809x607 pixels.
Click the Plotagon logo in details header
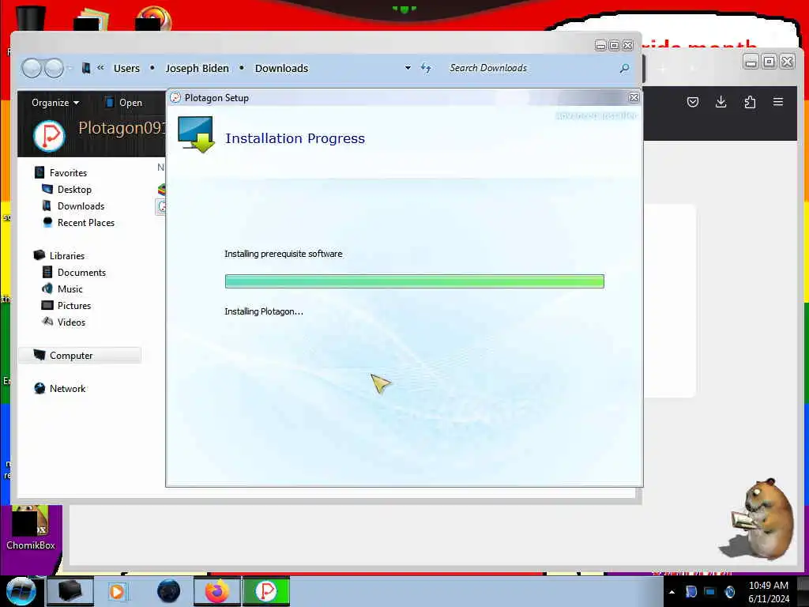pos(49,135)
